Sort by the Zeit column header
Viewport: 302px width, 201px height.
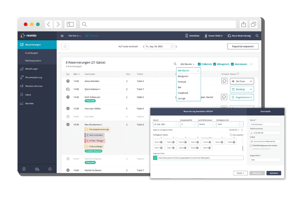(76, 74)
